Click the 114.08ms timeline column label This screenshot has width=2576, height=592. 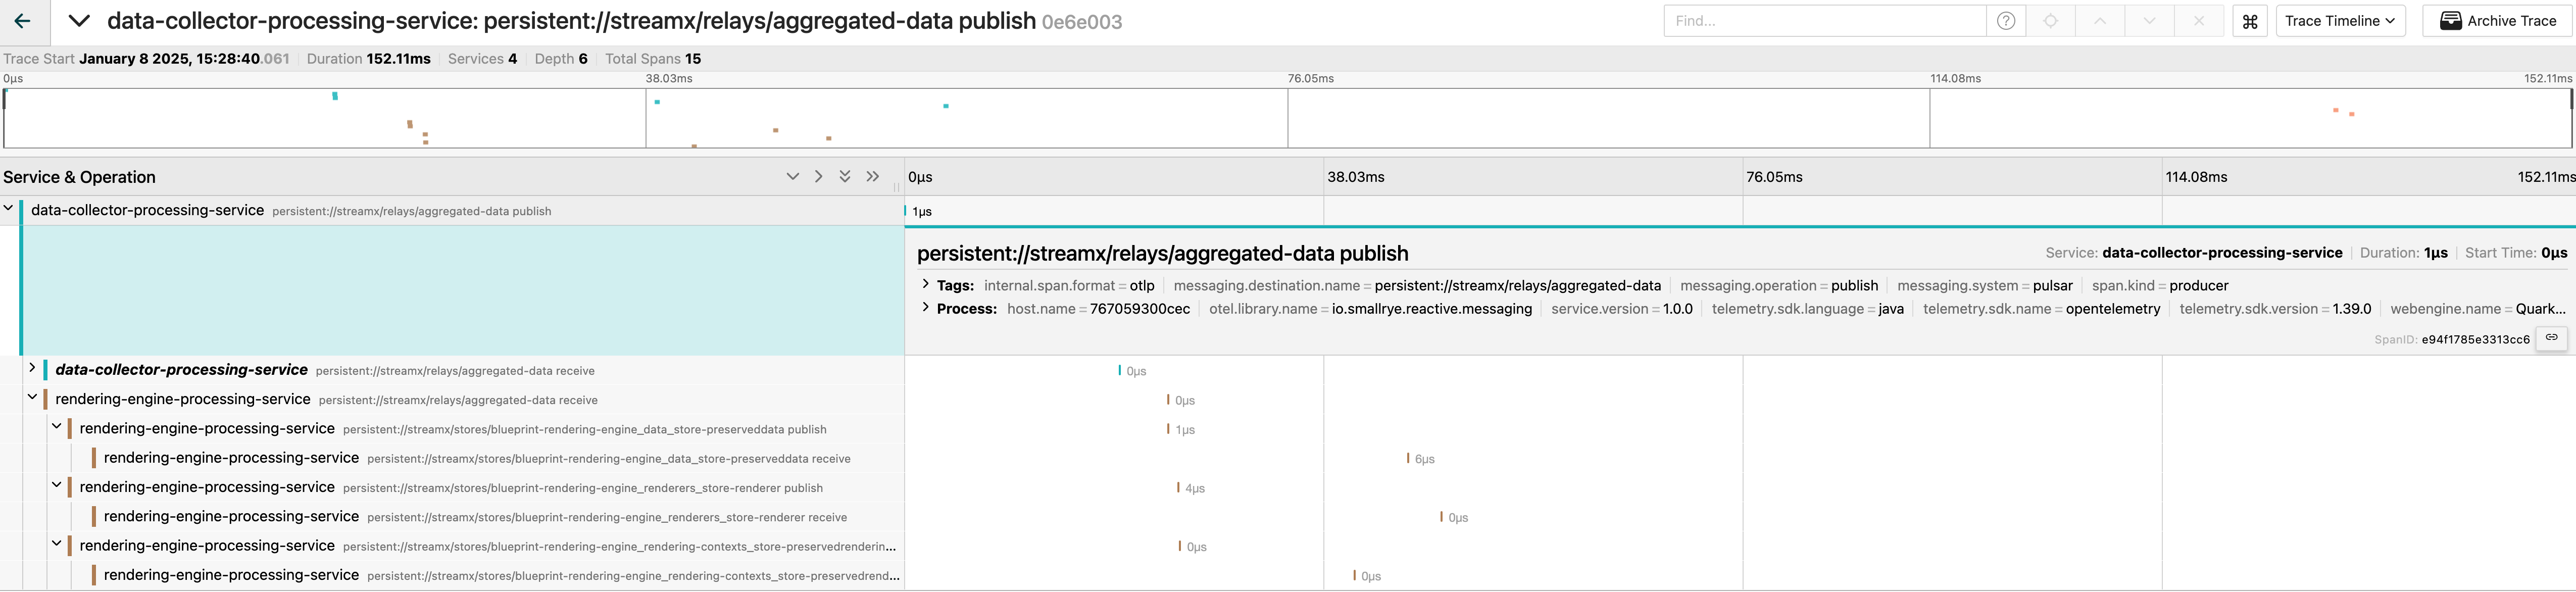tap(2196, 177)
